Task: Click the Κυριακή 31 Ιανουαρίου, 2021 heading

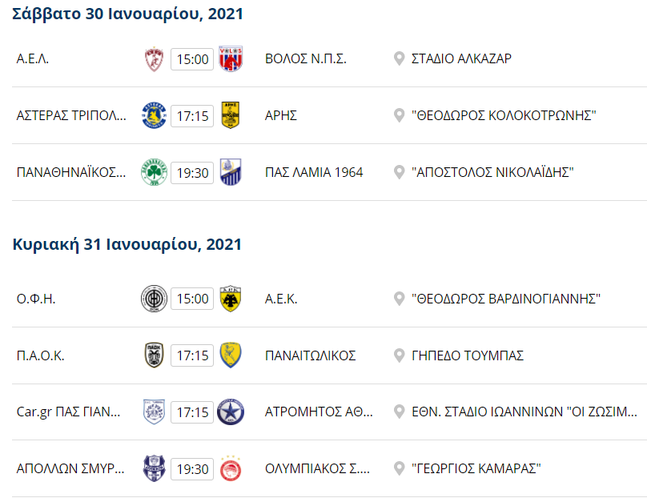Action: click(x=127, y=244)
